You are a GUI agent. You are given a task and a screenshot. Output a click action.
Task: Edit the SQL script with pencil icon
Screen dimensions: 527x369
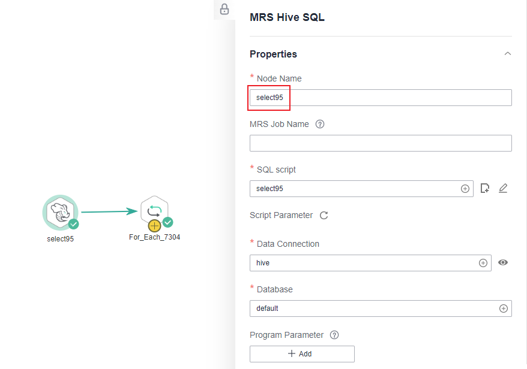[x=503, y=188]
